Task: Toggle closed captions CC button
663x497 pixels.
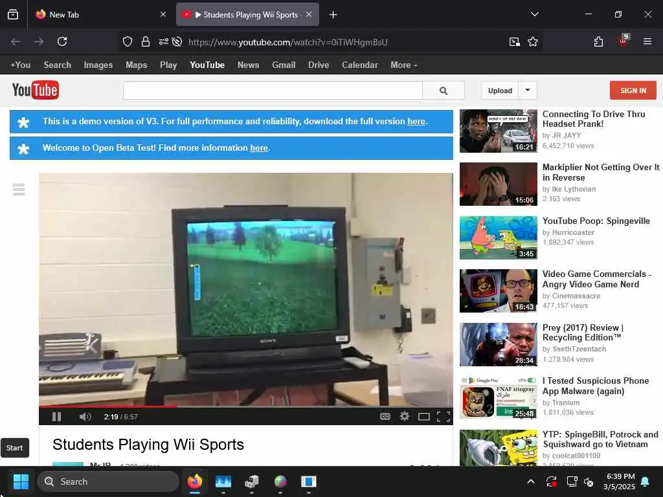Action: [385, 417]
